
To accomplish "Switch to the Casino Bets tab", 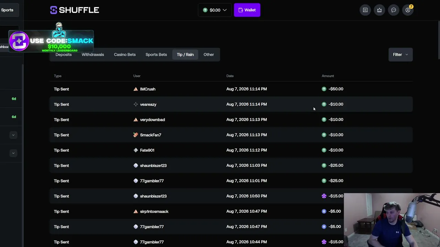I will 125,55.
